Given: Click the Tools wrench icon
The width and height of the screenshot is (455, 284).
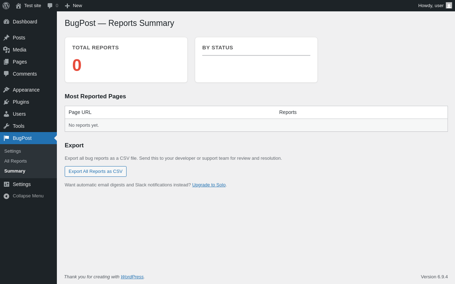Looking at the screenshot, I should [x=6, y=126].
